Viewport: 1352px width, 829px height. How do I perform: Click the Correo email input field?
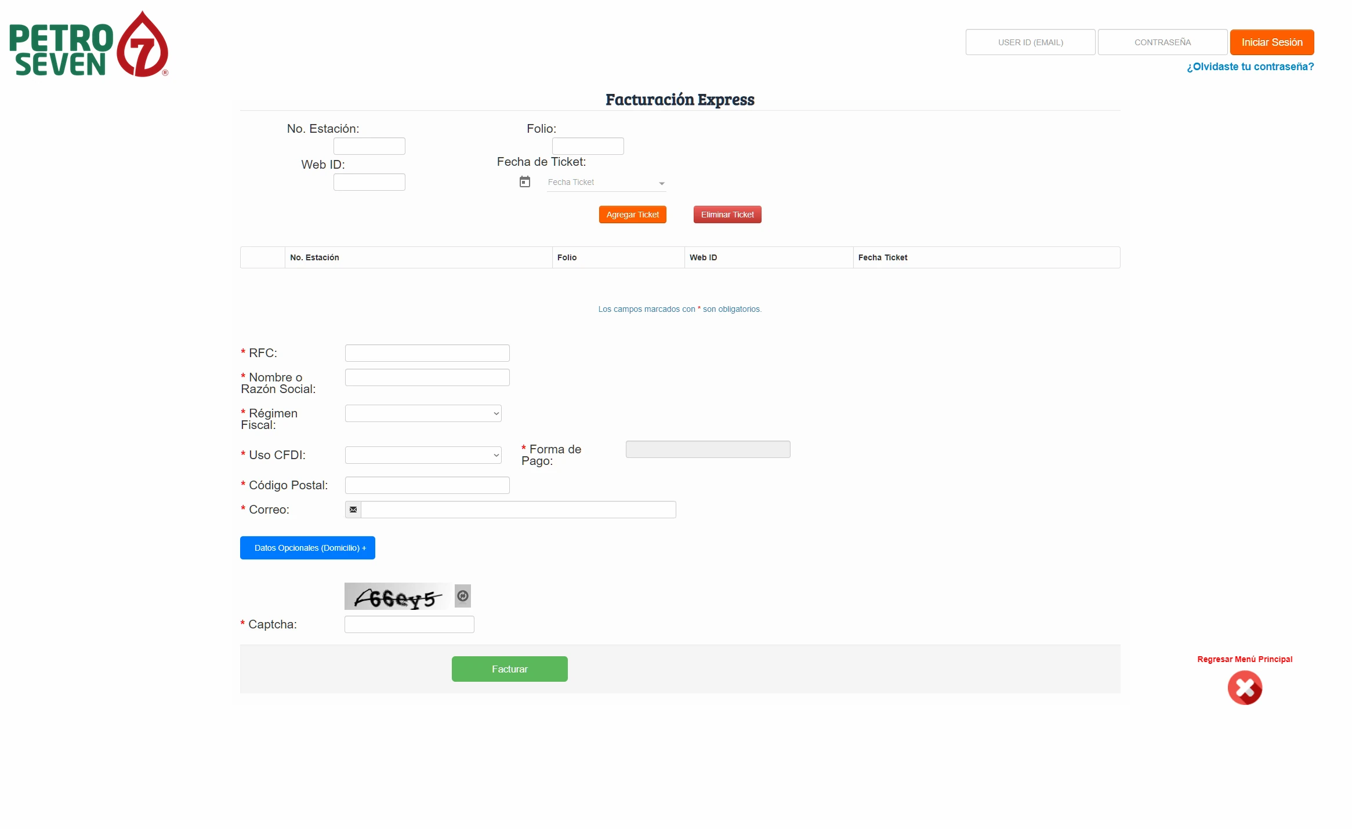pos(519,510)
